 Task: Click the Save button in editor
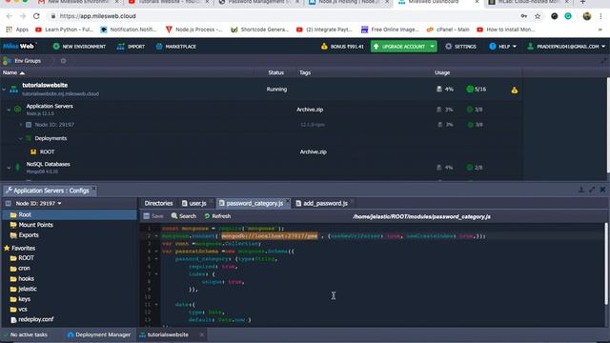click(153, 216)
